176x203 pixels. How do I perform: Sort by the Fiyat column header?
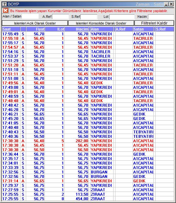(35, 29)
